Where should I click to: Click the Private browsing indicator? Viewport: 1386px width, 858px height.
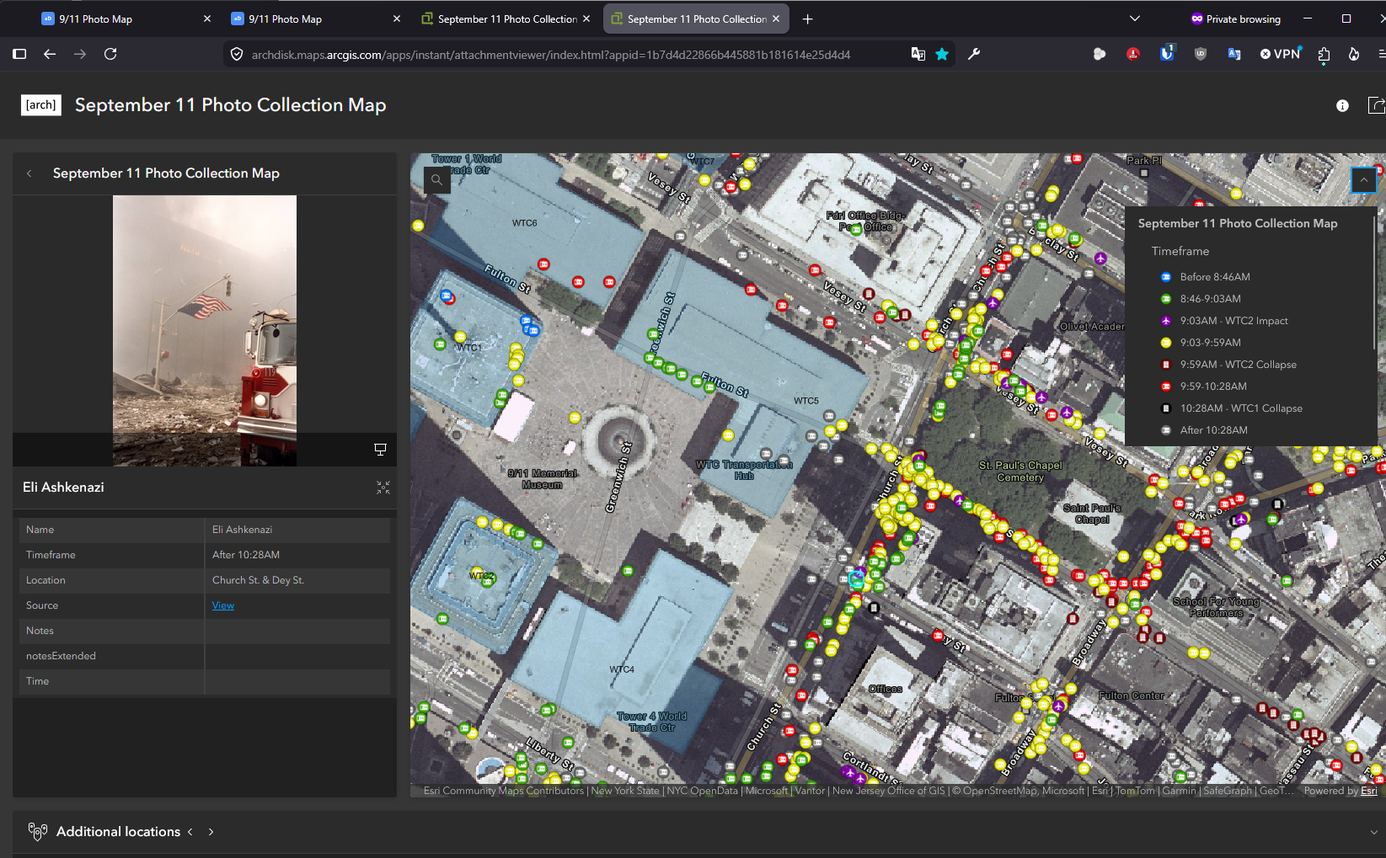1236,19
